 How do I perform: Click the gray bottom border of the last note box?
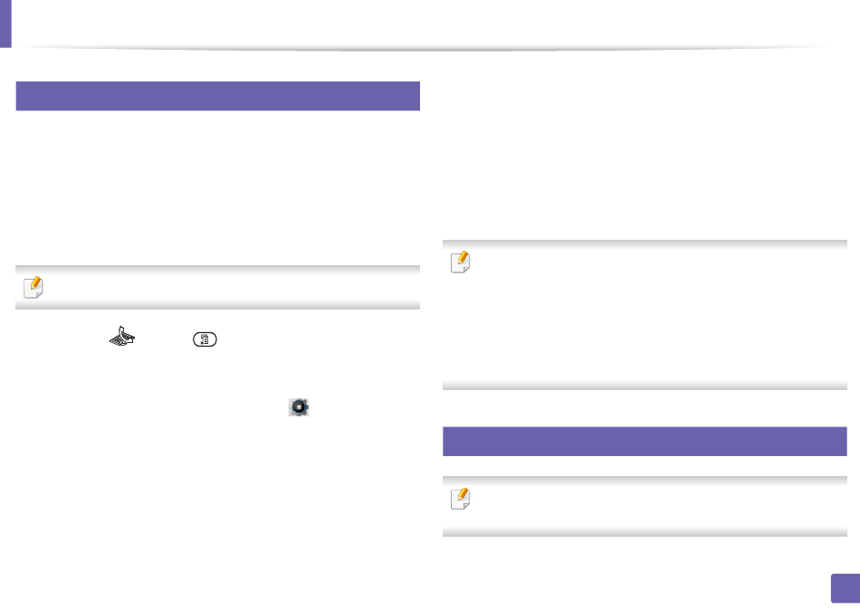[x=645, y=532]
